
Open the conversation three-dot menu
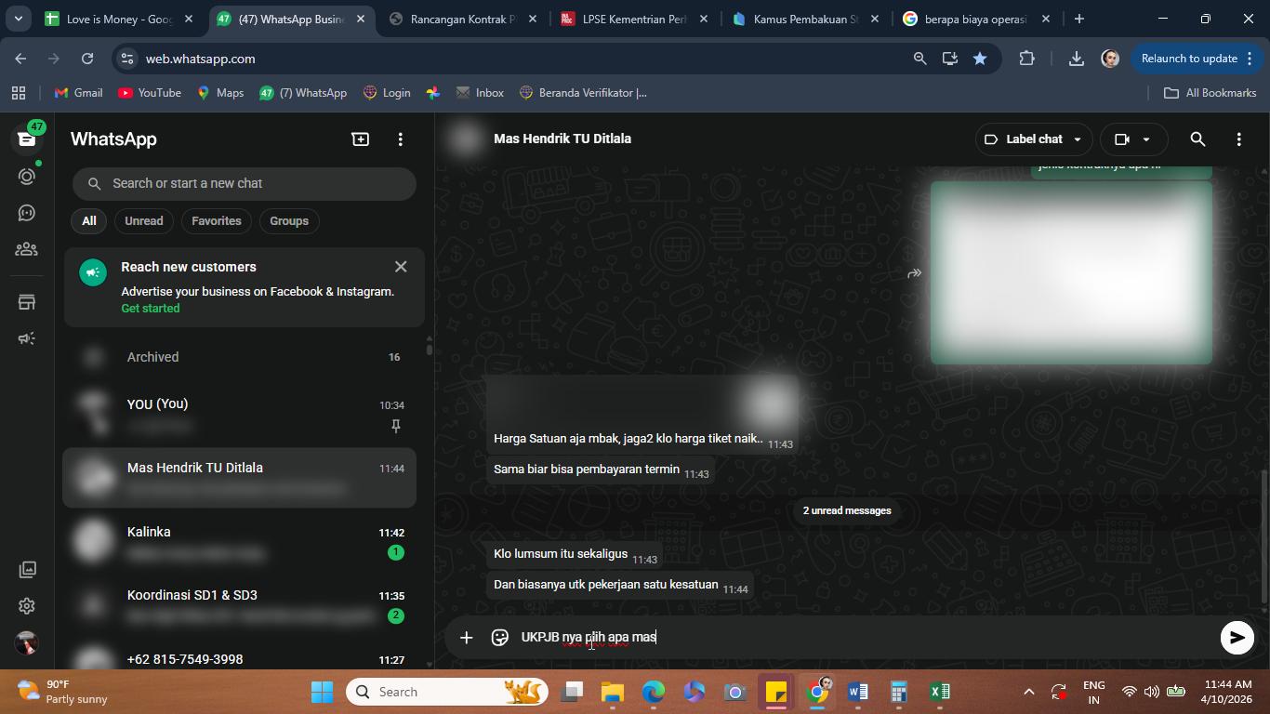1238,139
